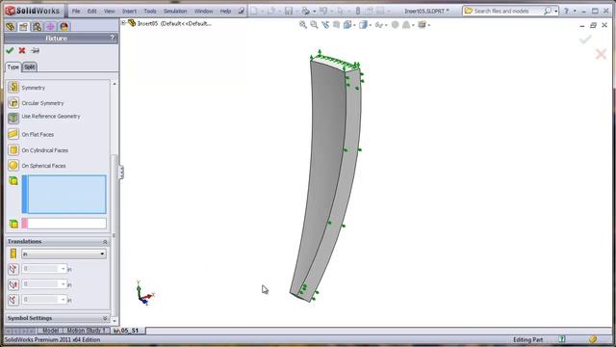Open View Settings icon
Image resolution: width=616 pixels, height=347 pixels.
click(x=422, y=25)
